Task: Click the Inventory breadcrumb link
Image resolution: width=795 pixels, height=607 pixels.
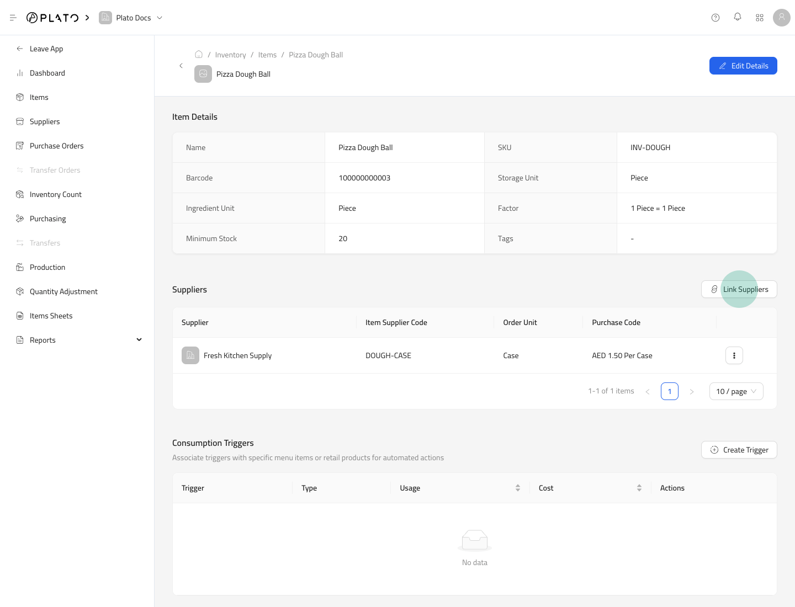Action: (x=230, y=55)
